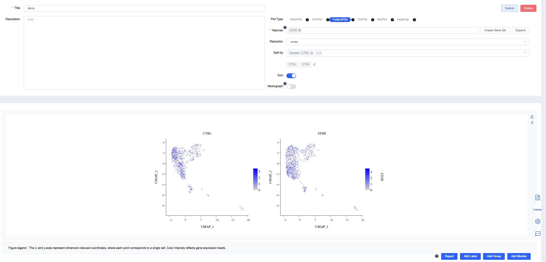Click the Expand button beside features
This screenshot has height=262, width=546.
tap(520, 30)
